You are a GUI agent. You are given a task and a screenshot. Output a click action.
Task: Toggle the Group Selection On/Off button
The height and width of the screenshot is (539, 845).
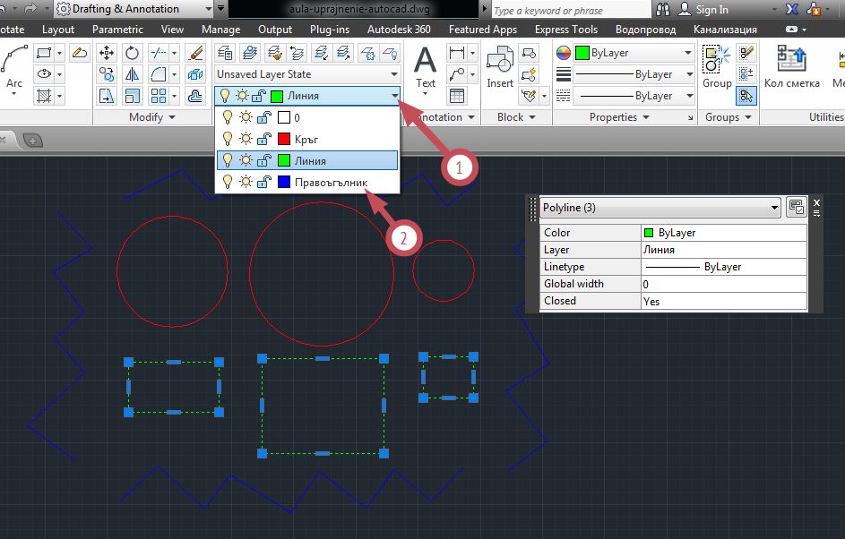coord(746,96)
